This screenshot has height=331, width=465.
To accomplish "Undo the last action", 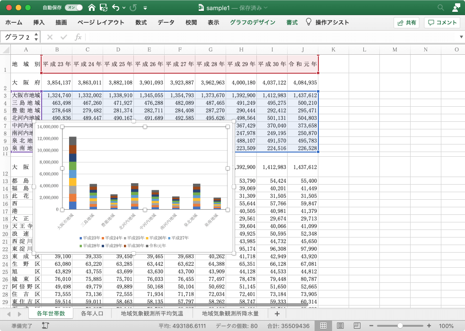I will point(115,8).
